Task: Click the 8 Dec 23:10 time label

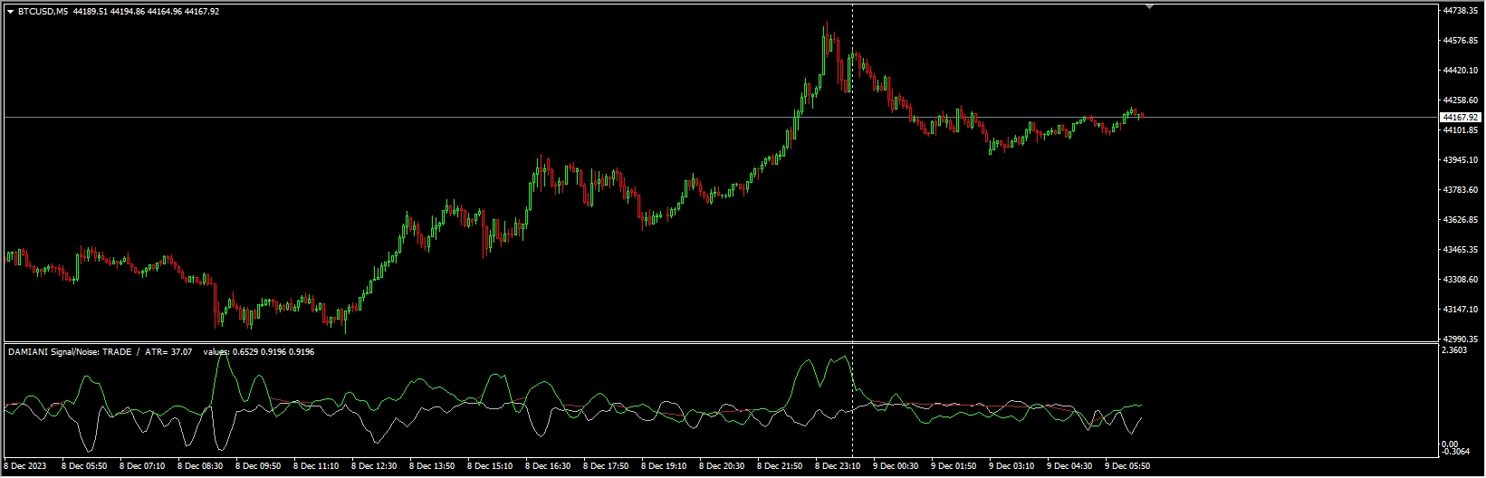Action: click(x=837, y=466)
